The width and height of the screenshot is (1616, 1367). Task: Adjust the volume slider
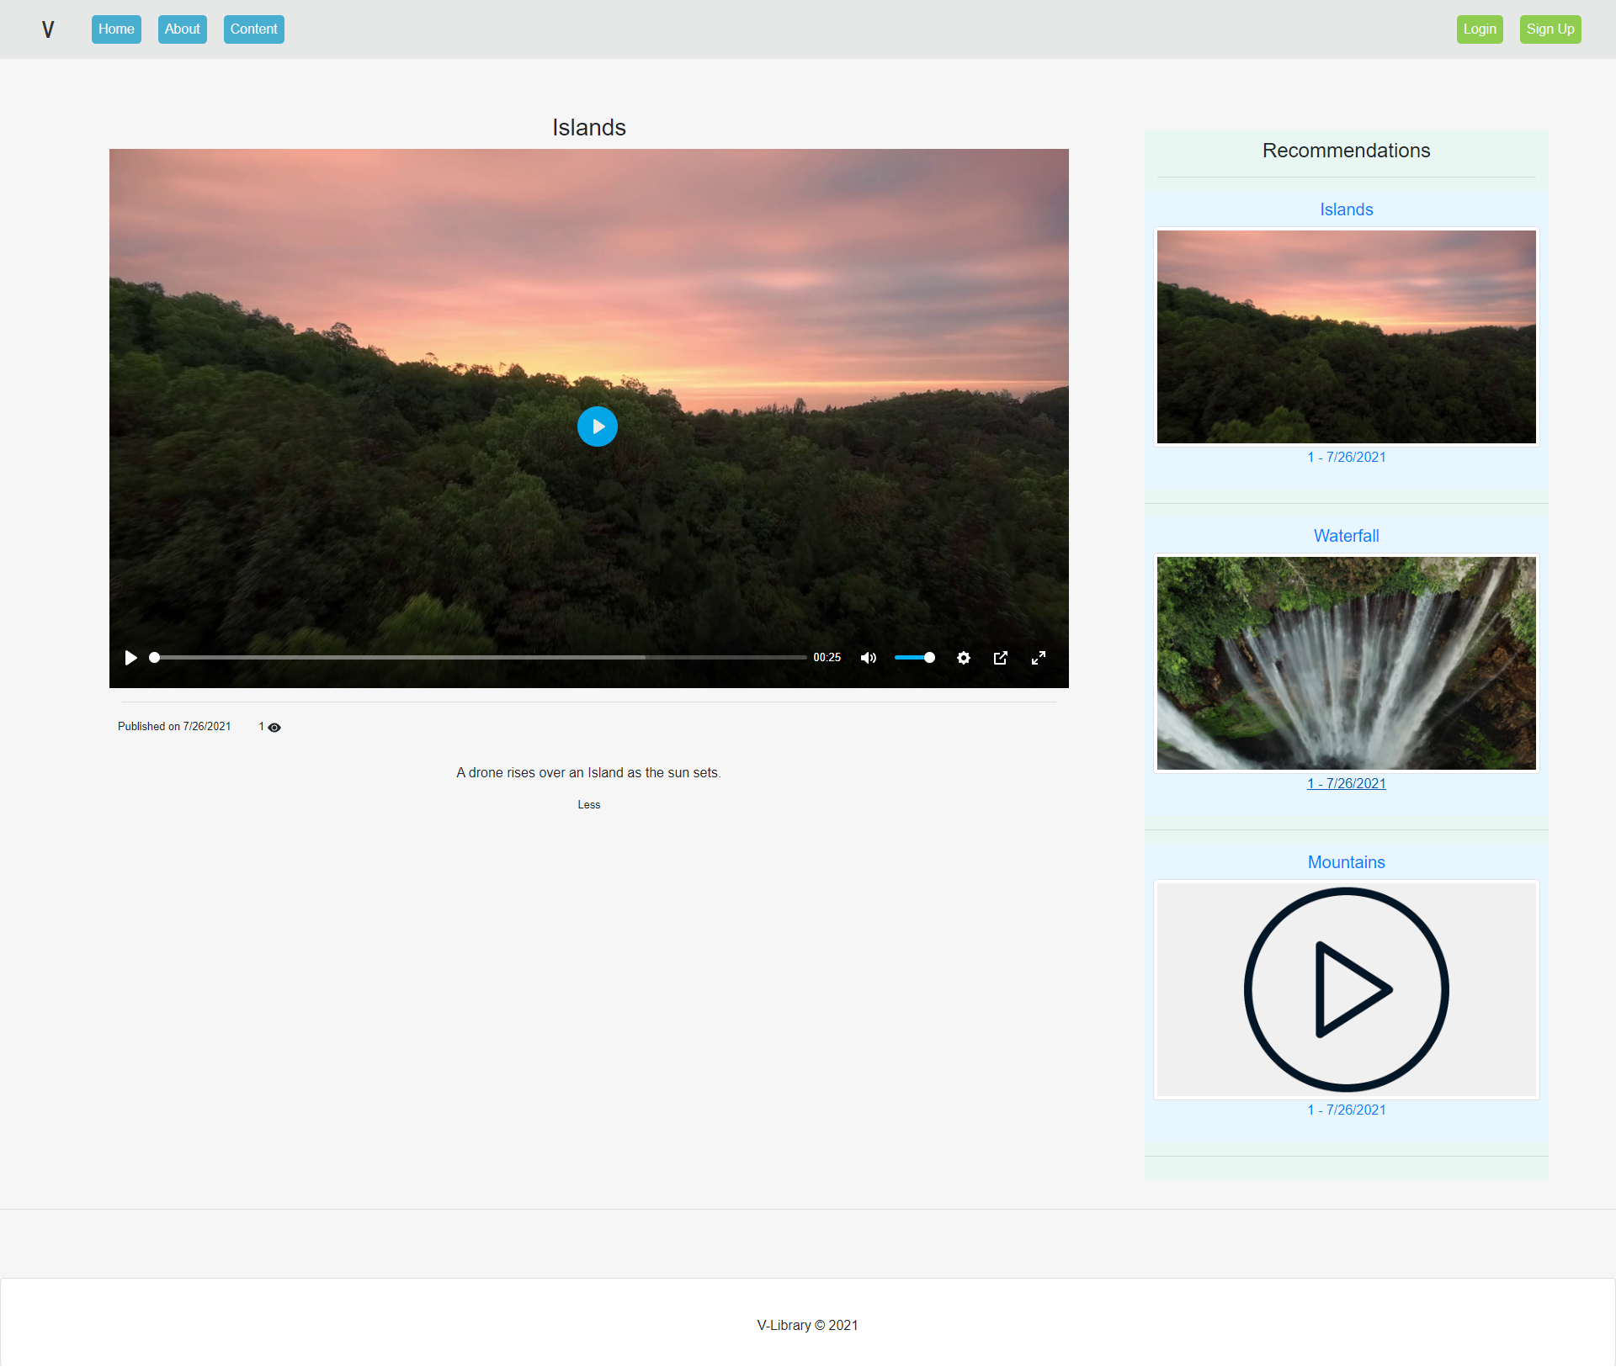915,658
